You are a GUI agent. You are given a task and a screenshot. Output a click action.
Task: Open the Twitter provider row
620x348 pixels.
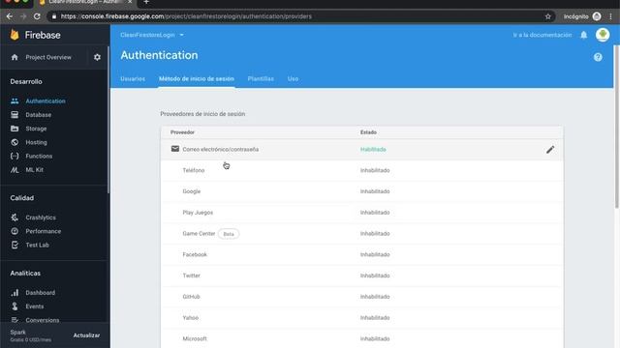click(x=361, y=275)
